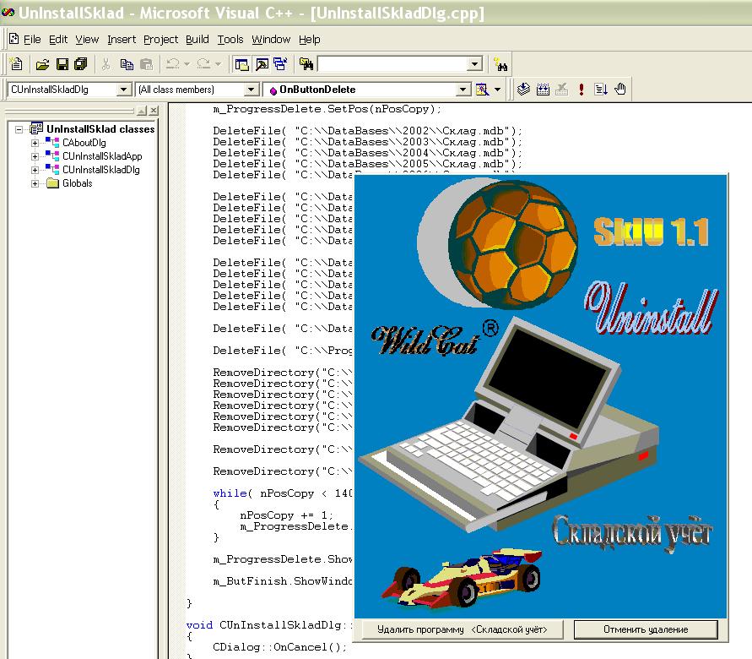The height and width of the screenshot is (659, 752).
Task: Click the Отменить удаление button
Action: [x=645, y=629]
